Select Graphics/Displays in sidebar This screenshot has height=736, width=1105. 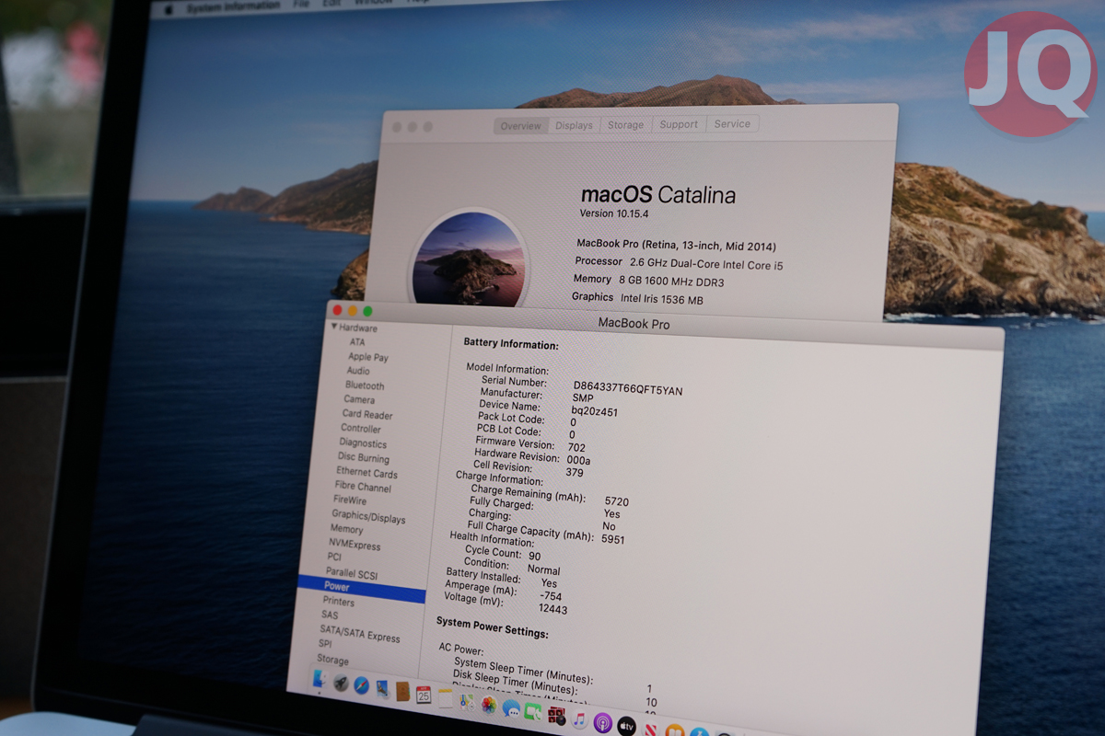368,518
